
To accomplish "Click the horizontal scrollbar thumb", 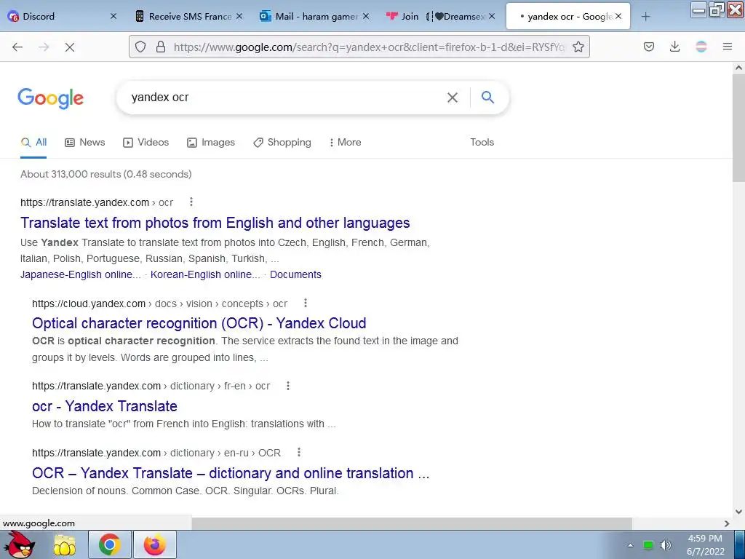I will [412, 523].
